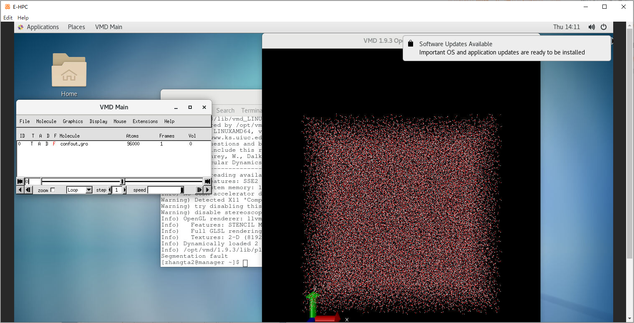Viewport: 634px width, 323px height.
Task: Click the updates bag icon in notification
Action: click(411, 44)
